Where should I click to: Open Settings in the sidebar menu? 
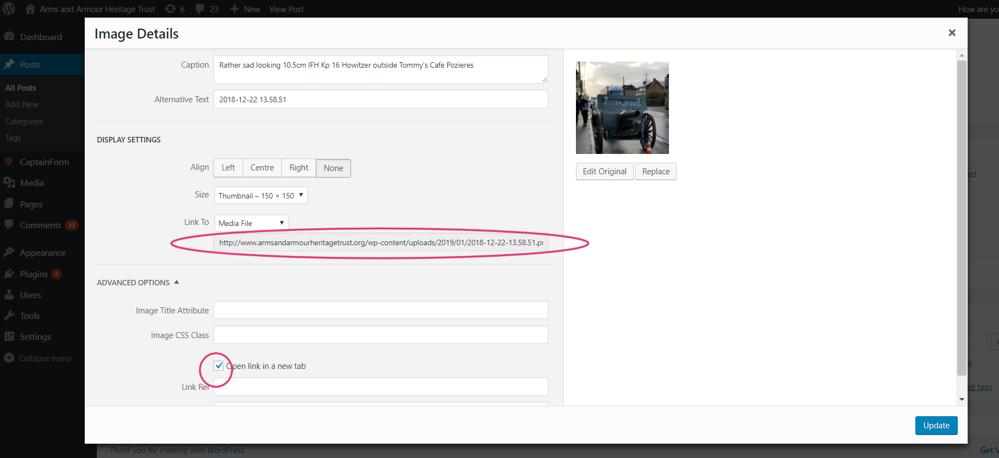[35, 336]
